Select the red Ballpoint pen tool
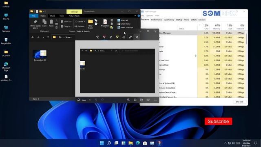This screenshot has height=147, width=261. (x=104, y=37)
